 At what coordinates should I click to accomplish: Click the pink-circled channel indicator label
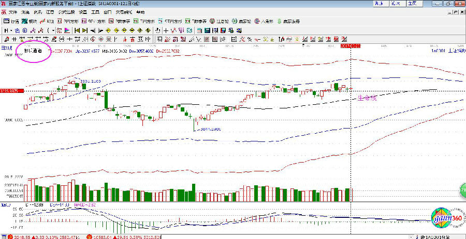click(x=34, y=51)
